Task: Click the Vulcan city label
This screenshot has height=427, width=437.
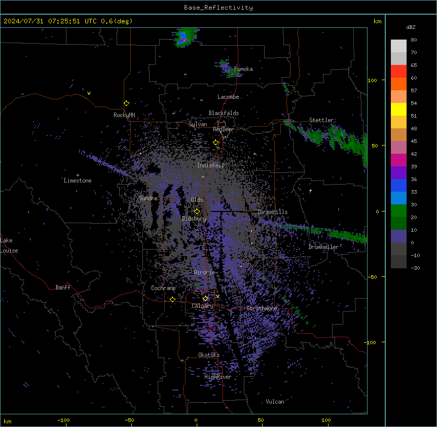Action: click(275, 402)
